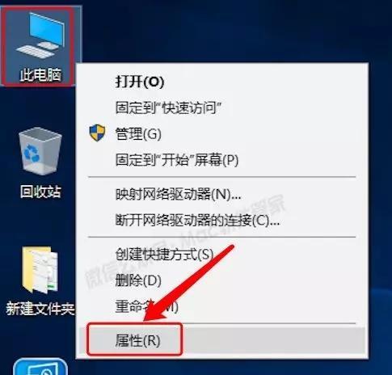This screenshot has height=375, width=392.
Task: Click empty desktop right of the context menu
Action: (x=381, y=188)
